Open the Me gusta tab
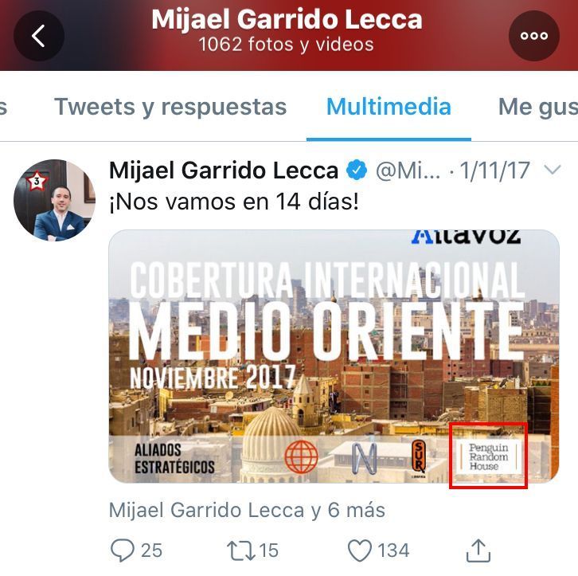The image size is (578, 576). point(538,107)
